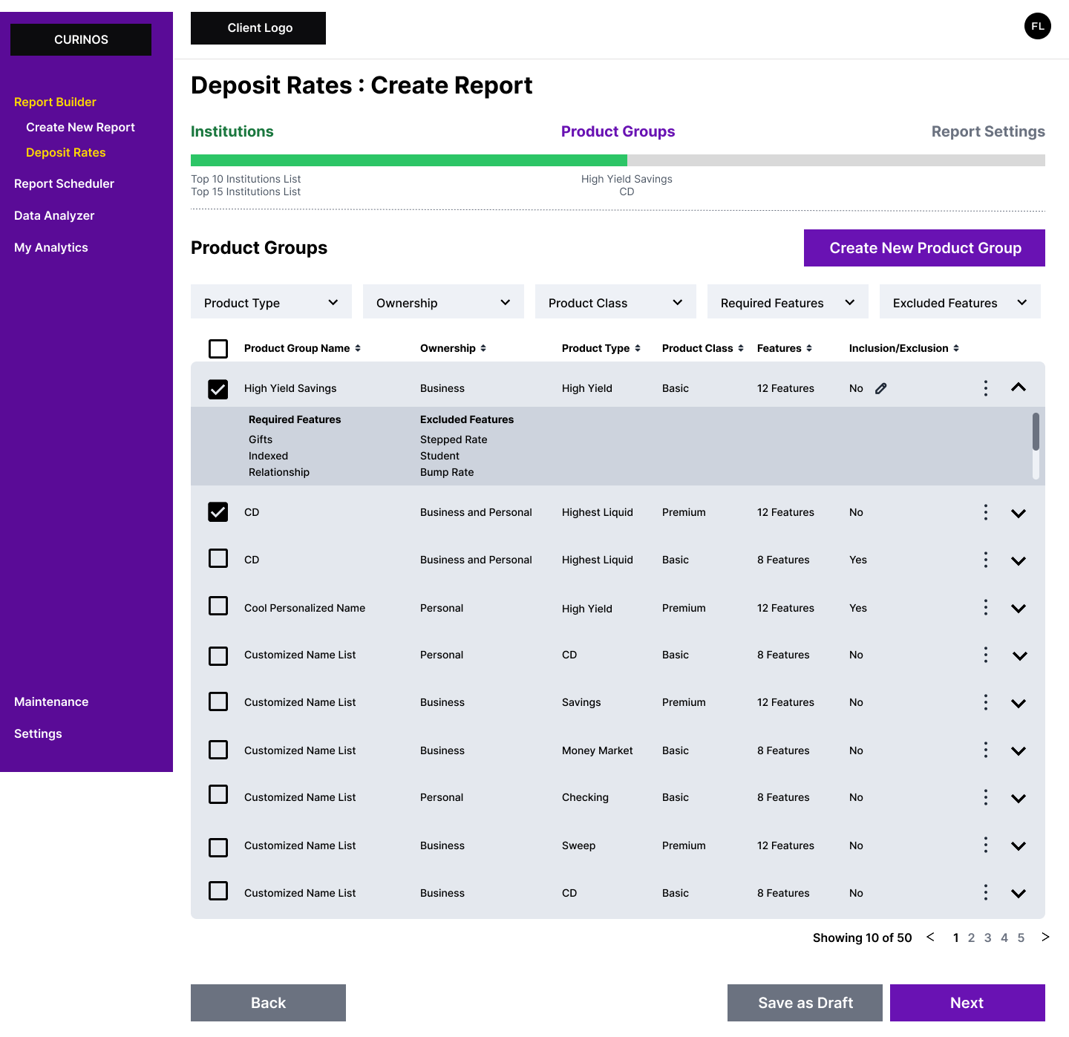
Task: Go to the next page using the right arrow
Action: (1045, 937)
